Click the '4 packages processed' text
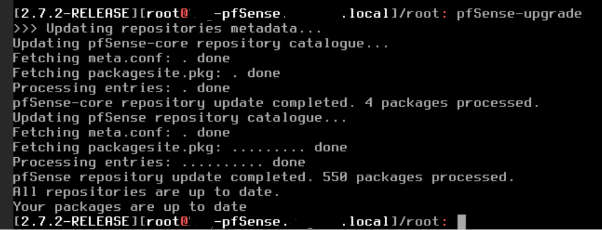This screenshot has height=230, width=602. 452,103
